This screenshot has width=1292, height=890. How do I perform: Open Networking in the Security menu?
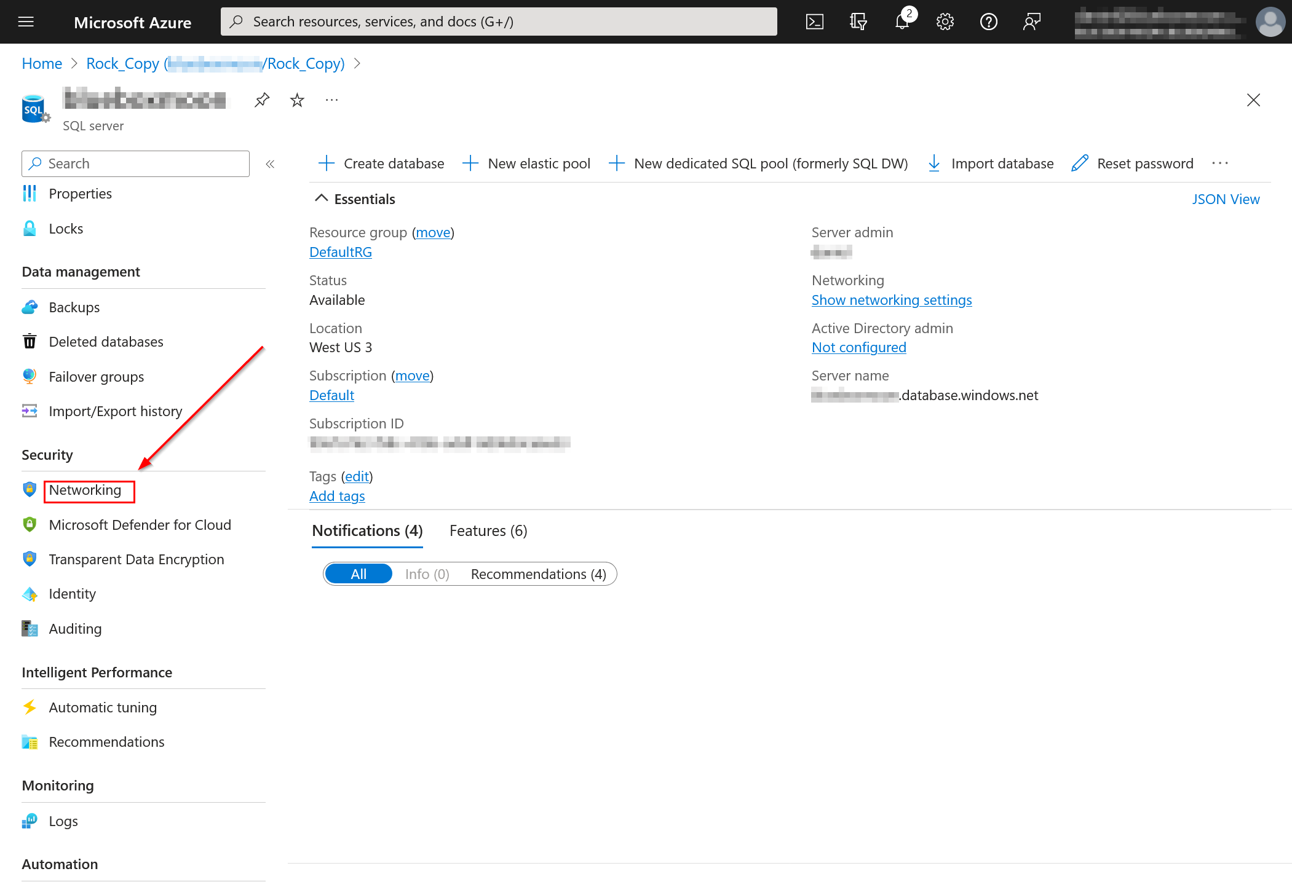[85, 490]
